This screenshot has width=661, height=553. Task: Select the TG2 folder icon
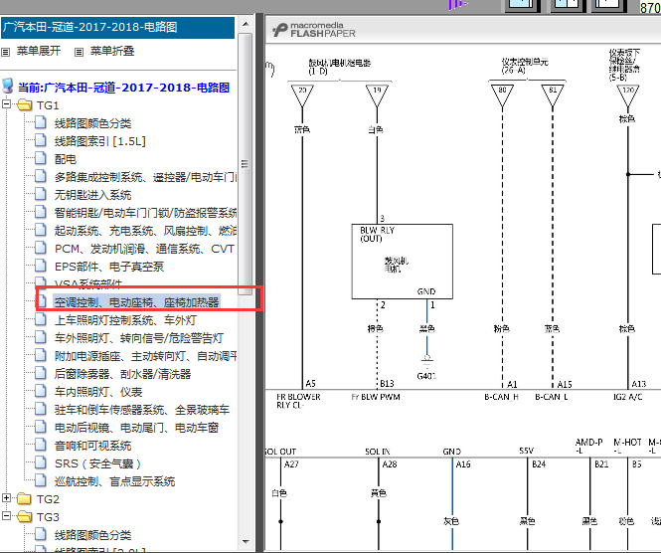click(x=25, y=499)
